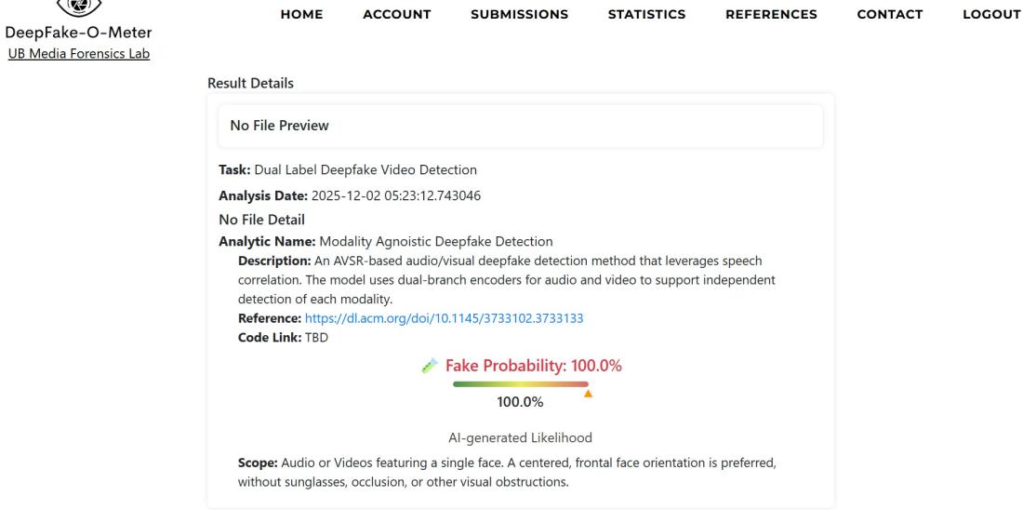The image size is (1023, 510).
Task: Open the SUBMISSIONS page
Action: click(520, 14)
